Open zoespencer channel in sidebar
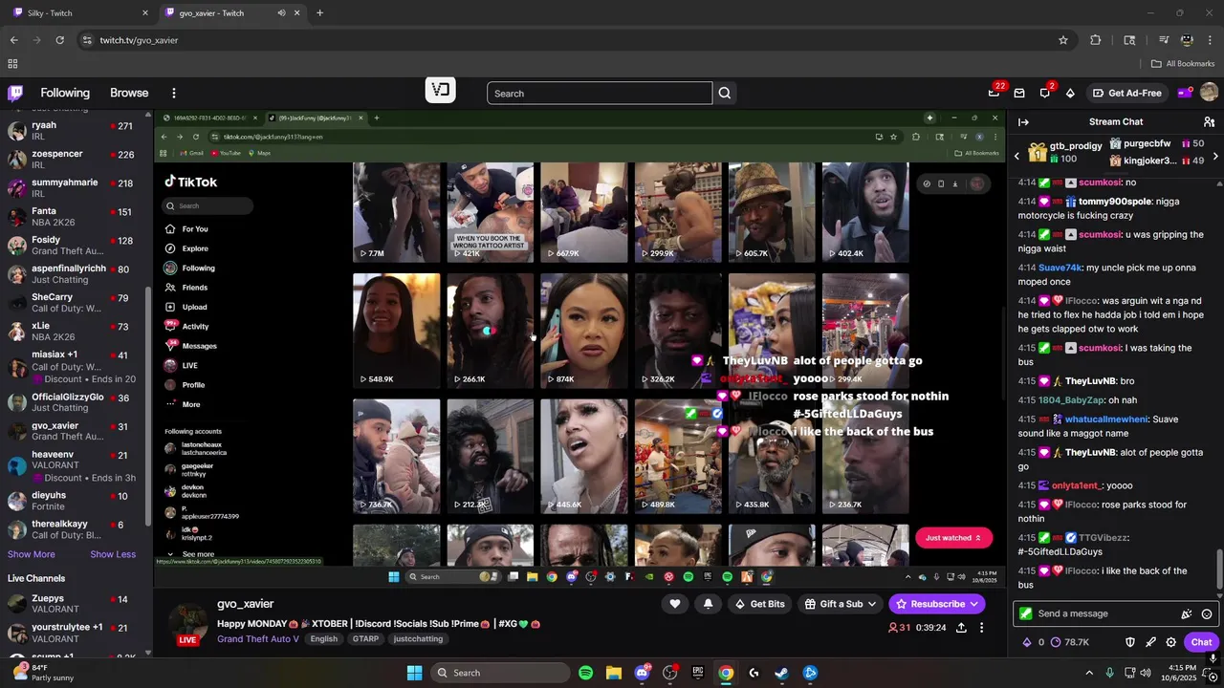The image size is (1224, 688). click(x=74, y=160)
